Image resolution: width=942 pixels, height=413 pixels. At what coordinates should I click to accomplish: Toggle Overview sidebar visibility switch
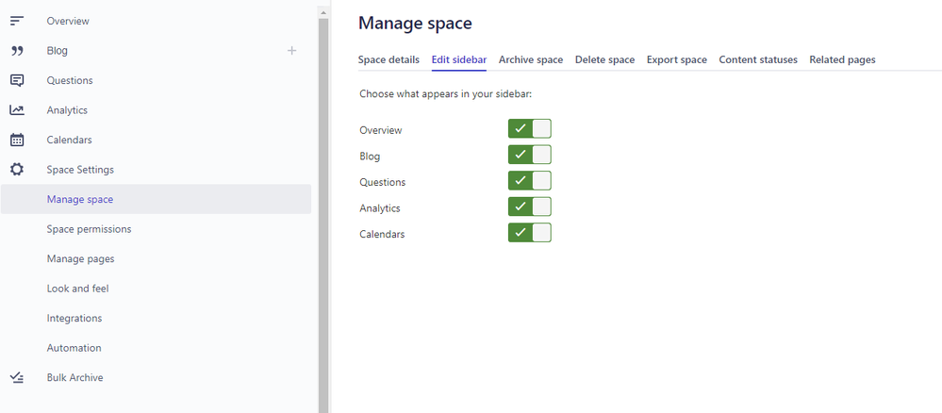coord(529,128)
